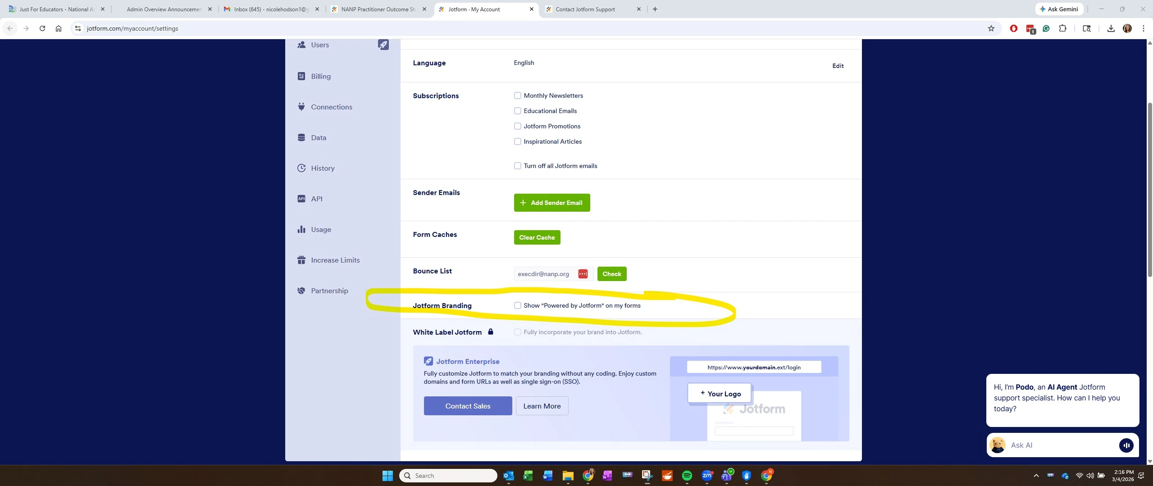Screen dimensions: 1153x486
Task: Open the Billing section
Action: 320,76
